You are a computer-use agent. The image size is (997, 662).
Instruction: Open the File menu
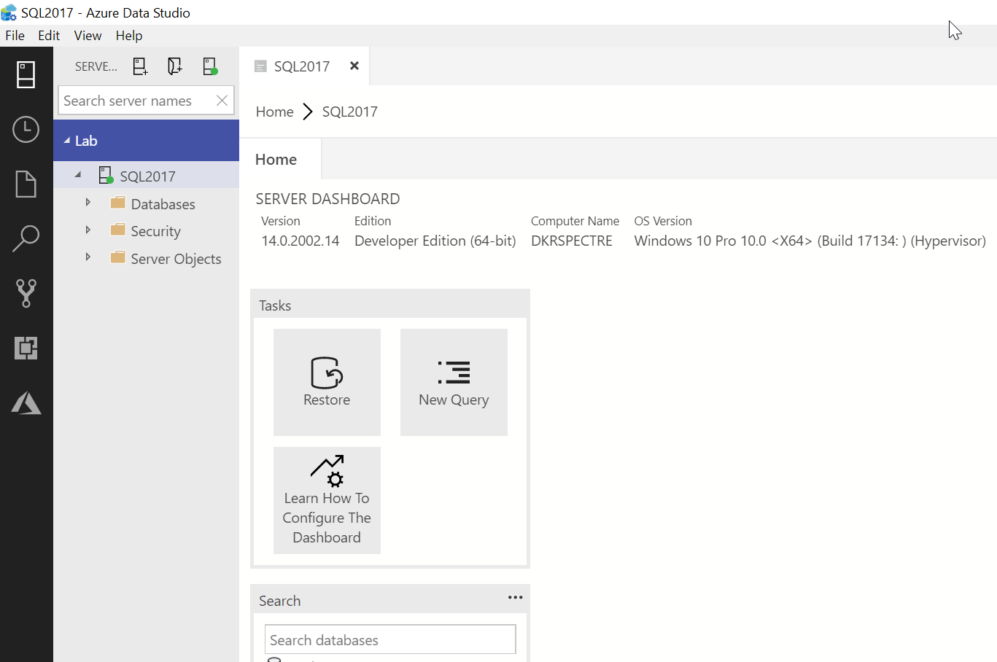click(x=15, y=36)
